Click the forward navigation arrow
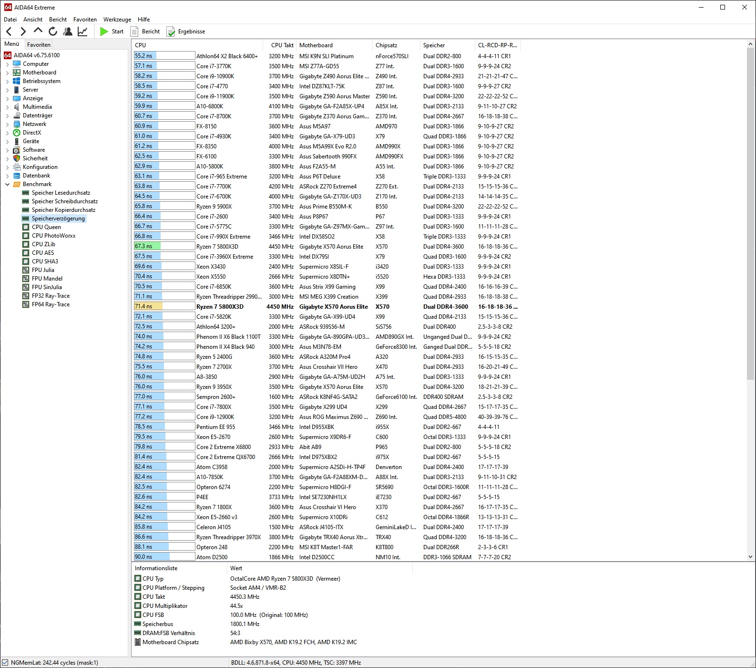Image resolution: width=756 pixels, height=668 pixels. point(23,31)
